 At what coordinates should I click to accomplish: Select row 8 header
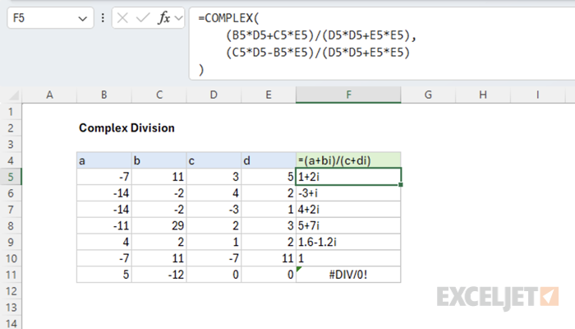[11, 226]
